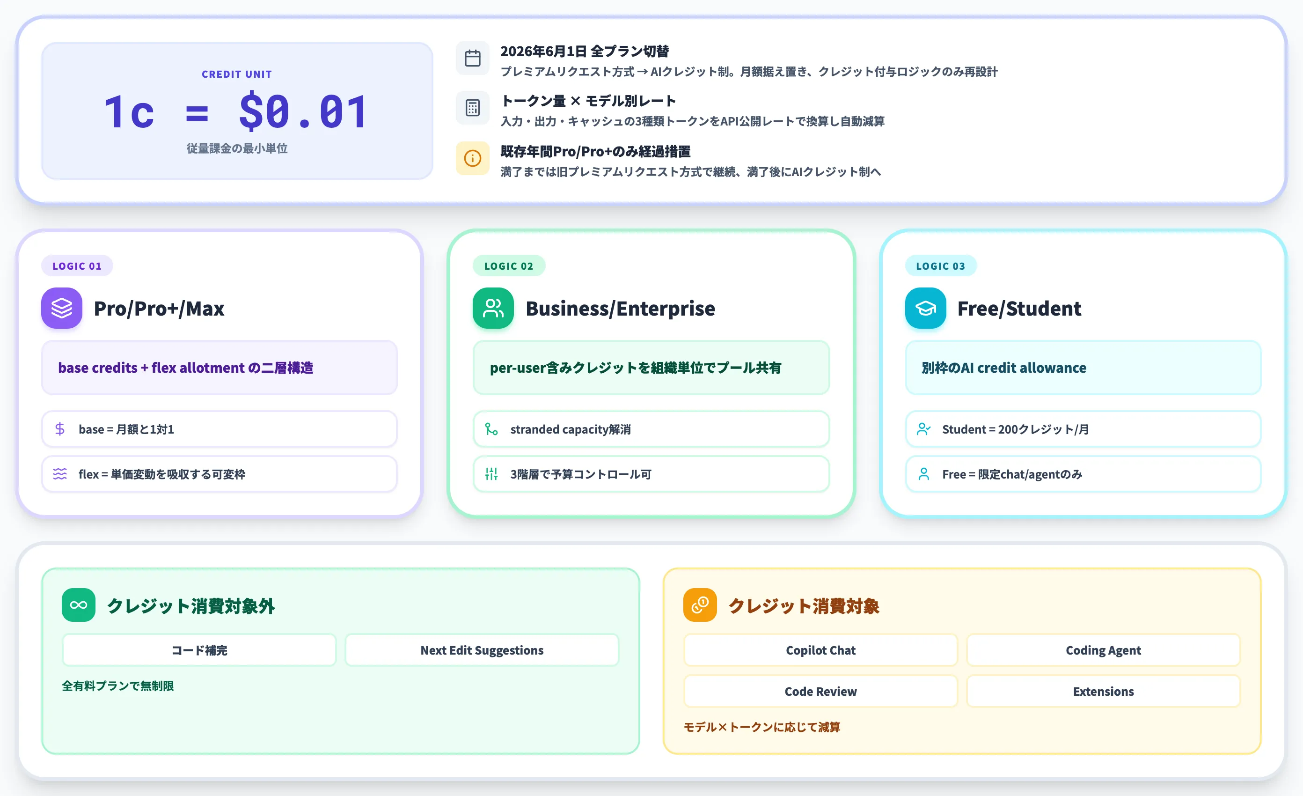Click the Code Review chip

(821, 691)
